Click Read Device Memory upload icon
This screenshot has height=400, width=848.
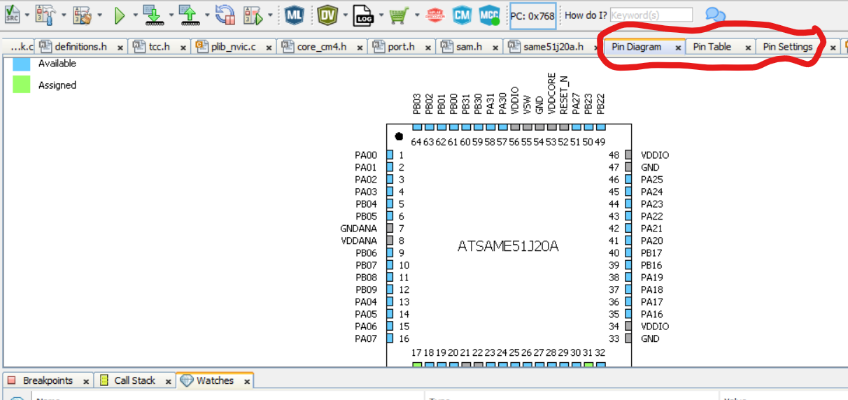pyautogui.click(x=188, y=14)
